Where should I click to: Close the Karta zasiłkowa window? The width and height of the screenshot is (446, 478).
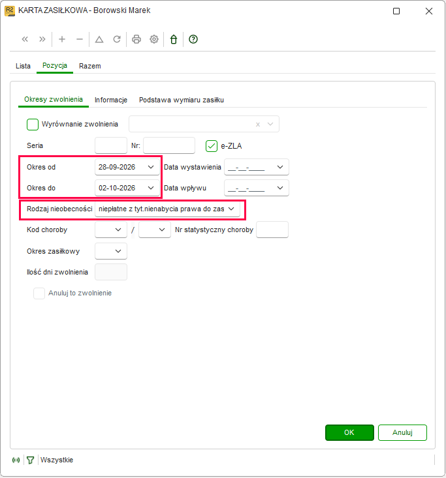coord(429,11)
